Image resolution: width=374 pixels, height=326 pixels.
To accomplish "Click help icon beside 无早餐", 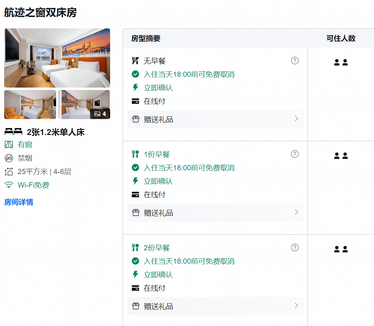I will click(295, 61).
